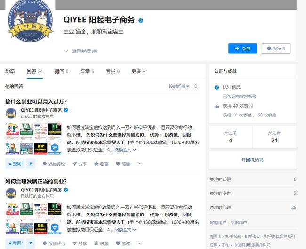Switch to the 动态 tab

coord(10,71)
